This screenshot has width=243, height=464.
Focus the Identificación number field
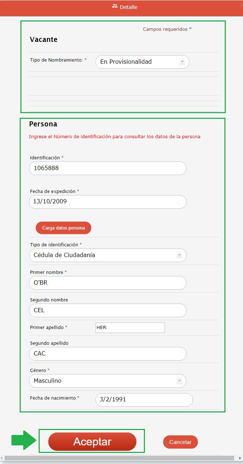point(107,168)
